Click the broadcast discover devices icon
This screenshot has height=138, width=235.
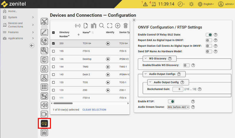[78, 26]
